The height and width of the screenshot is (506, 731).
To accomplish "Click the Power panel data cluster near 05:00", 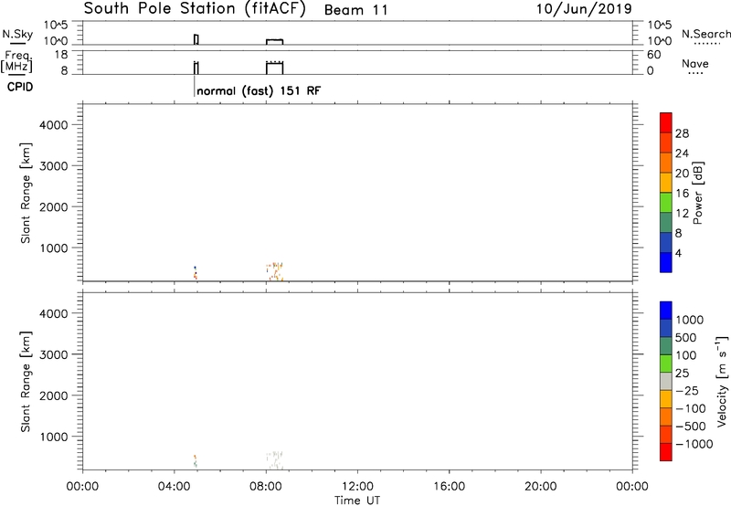I will (196, 272).
